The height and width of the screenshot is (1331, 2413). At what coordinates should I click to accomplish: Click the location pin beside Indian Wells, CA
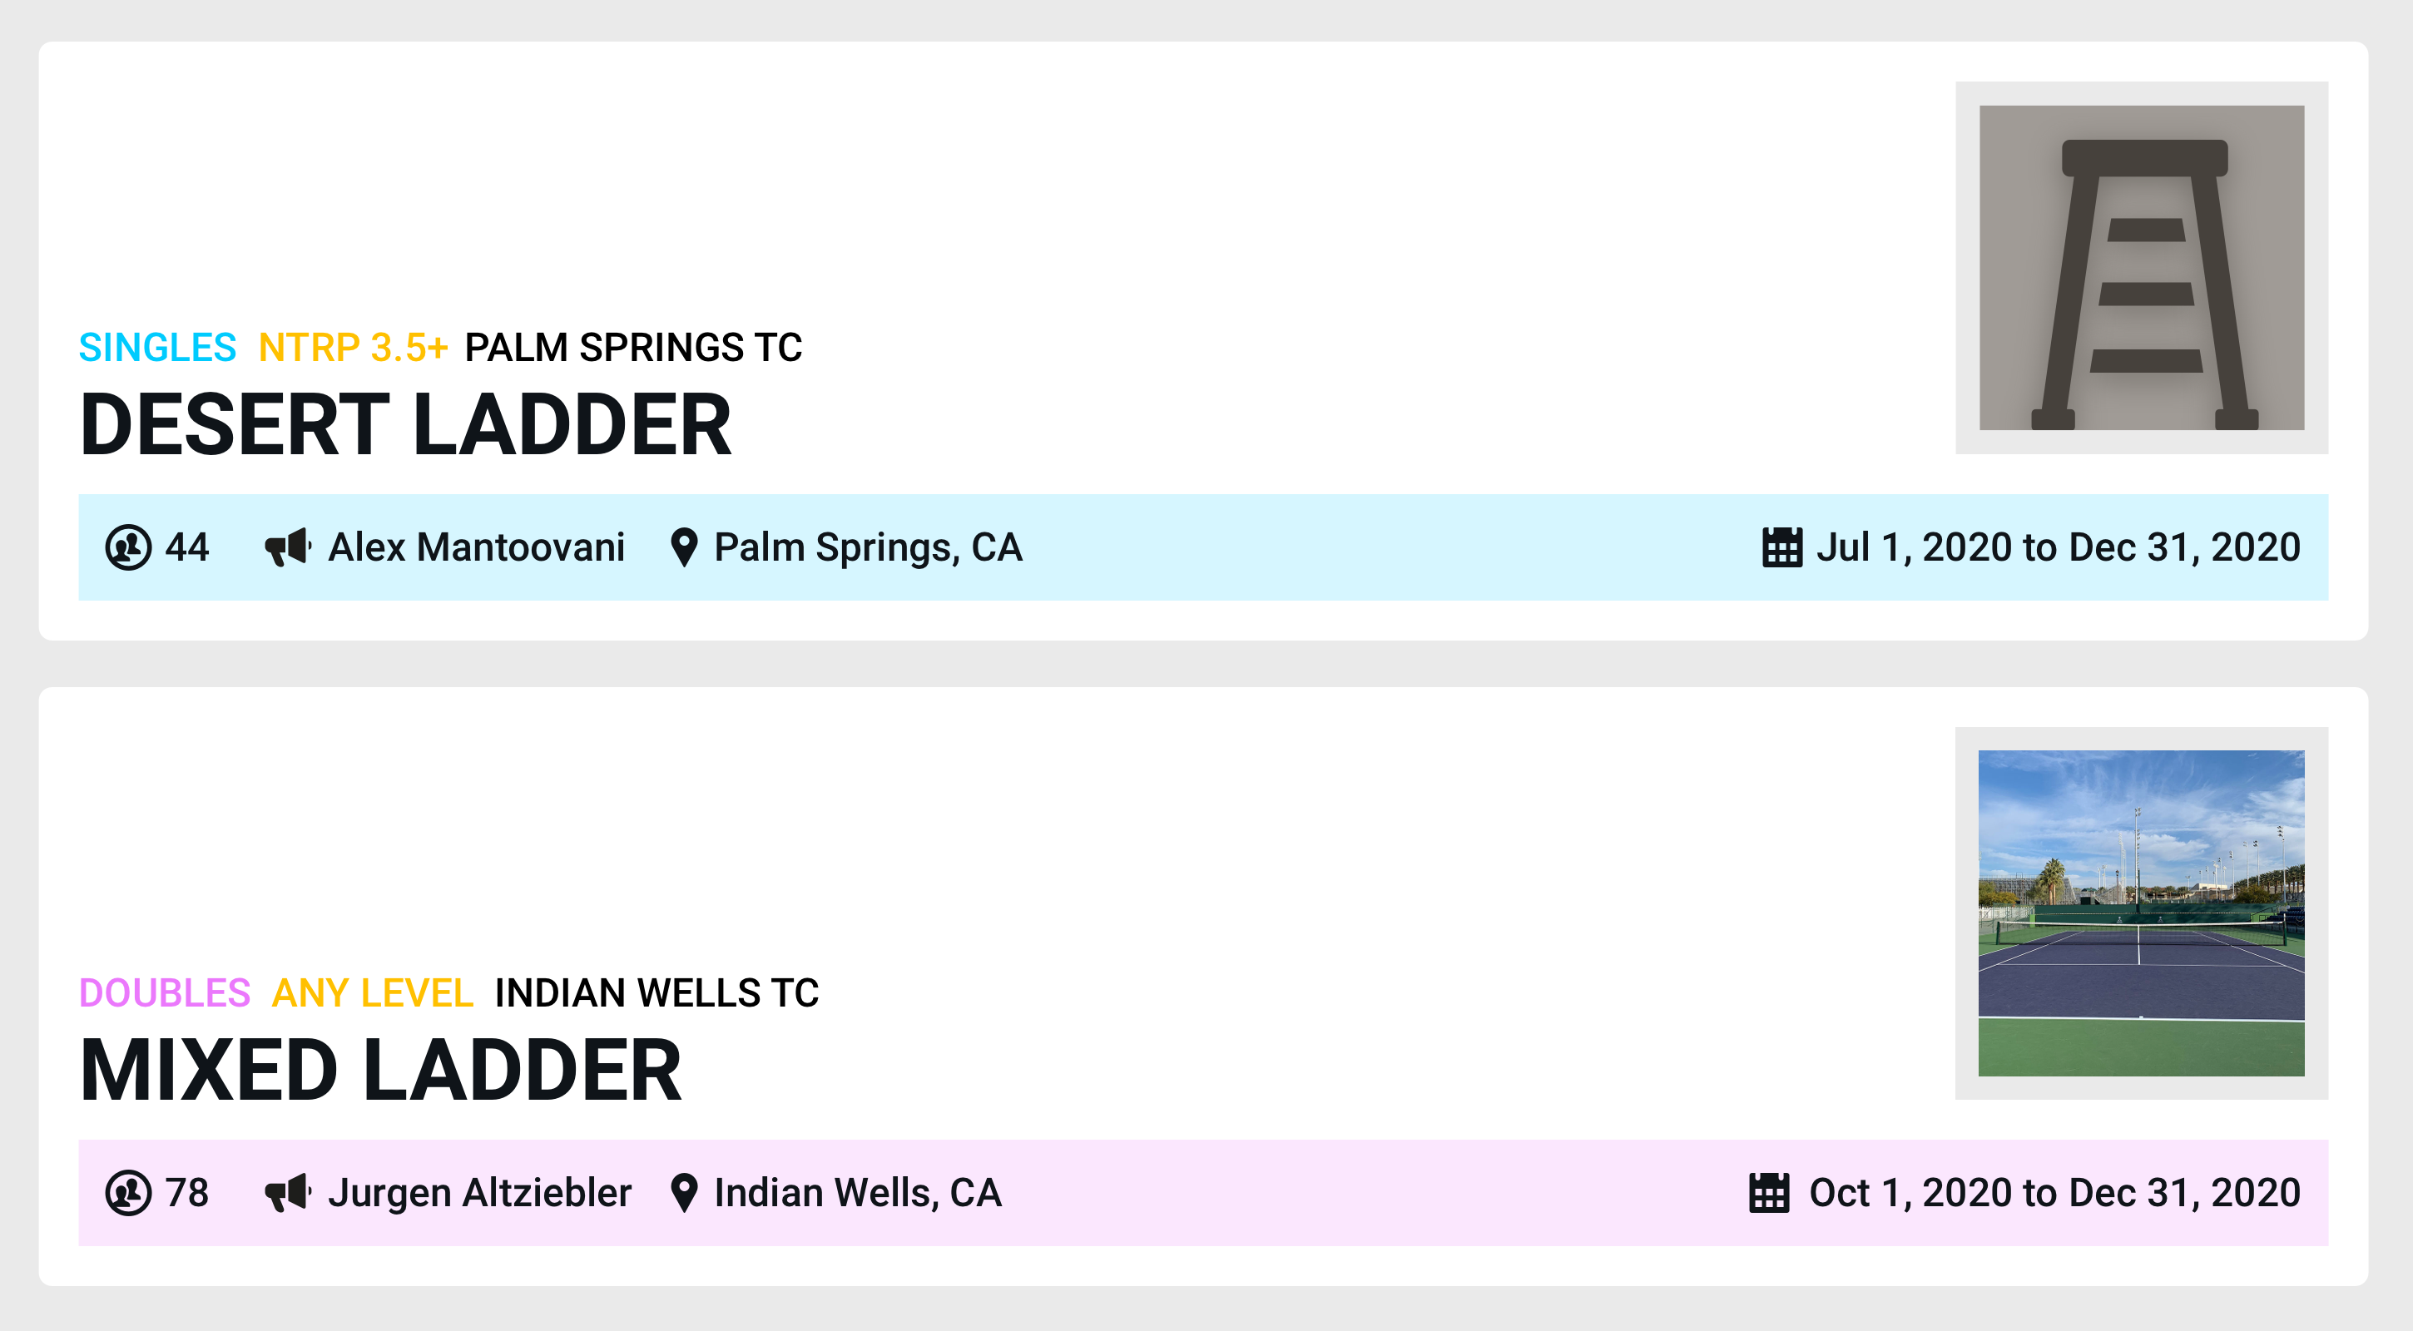coord(685,1192)
